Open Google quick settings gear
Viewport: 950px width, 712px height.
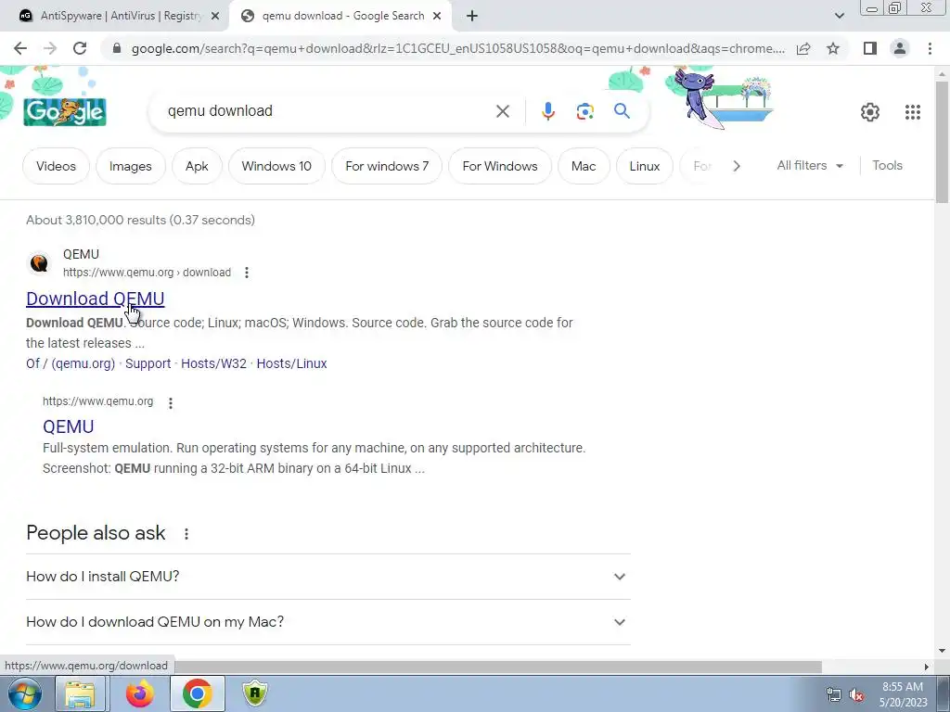[870, 112]
